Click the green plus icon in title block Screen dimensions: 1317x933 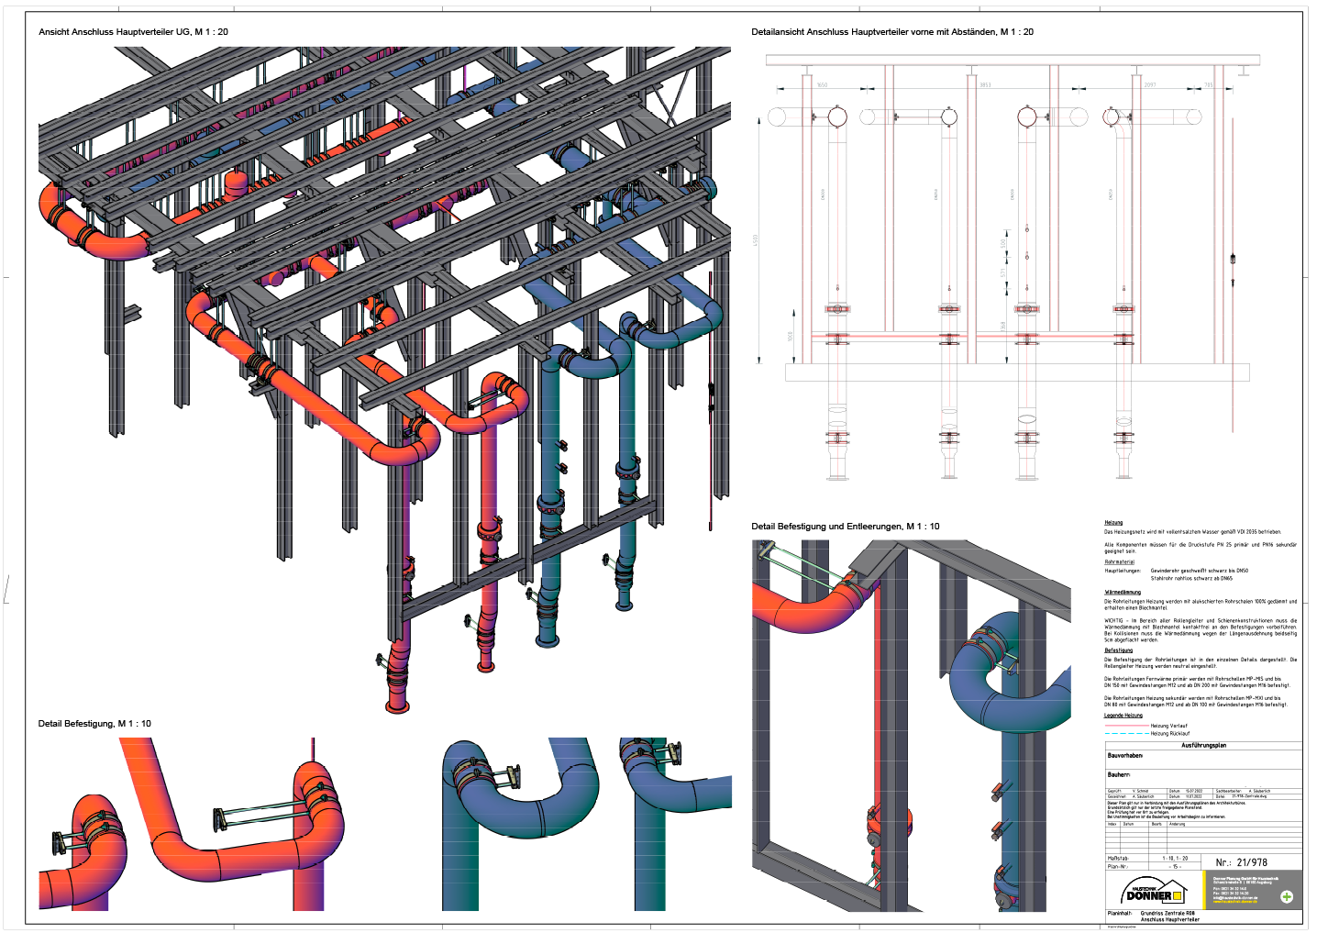tap(1286, 896)
